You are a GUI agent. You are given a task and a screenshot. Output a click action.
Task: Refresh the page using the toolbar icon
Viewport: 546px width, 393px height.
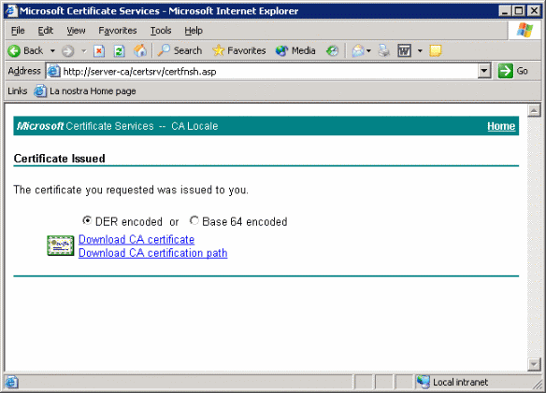pyautogui.click(x=119, y=51)
